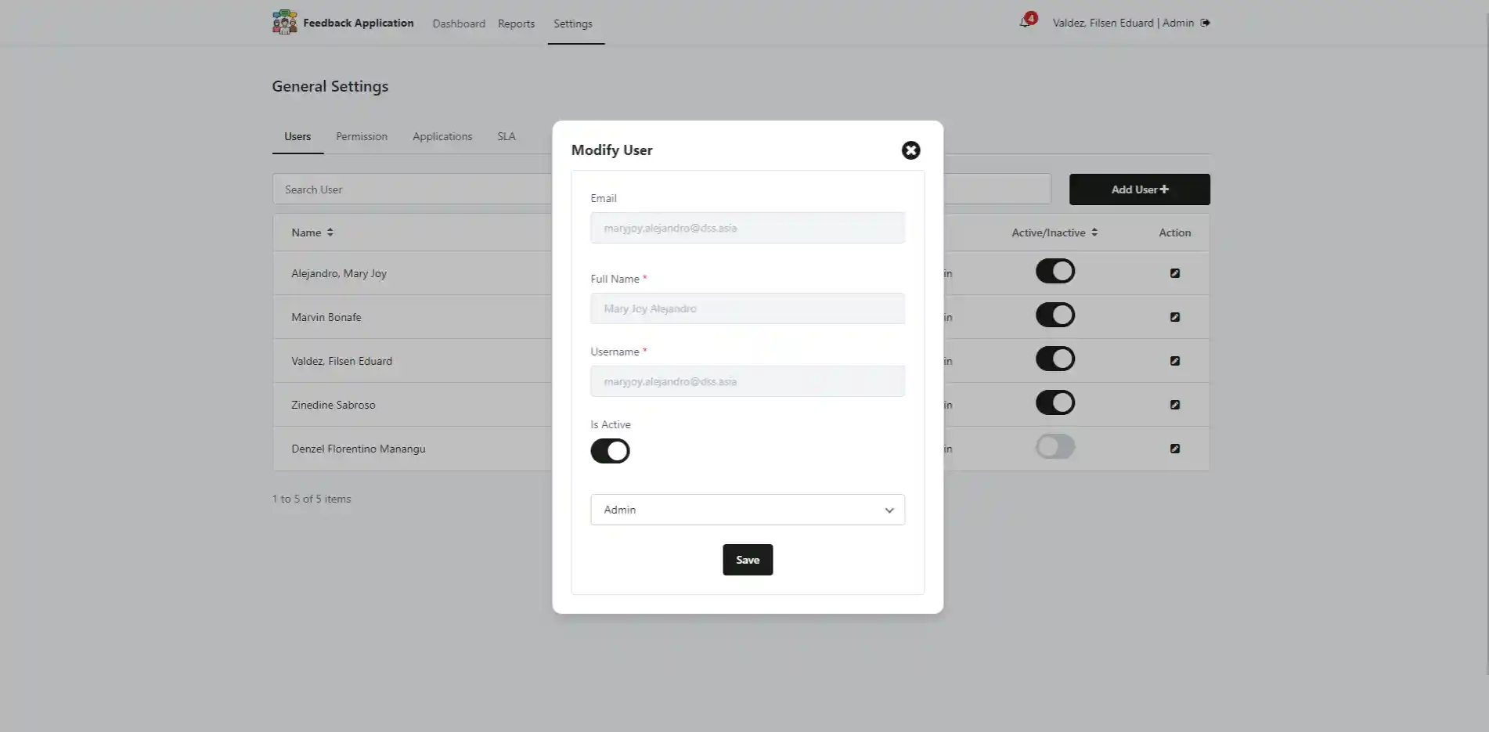Viewport: 1489px width, 732px height.
Task: Click the name Alejandro, Mary Joy
Action: pyautogui.click(x=339, y=273)
